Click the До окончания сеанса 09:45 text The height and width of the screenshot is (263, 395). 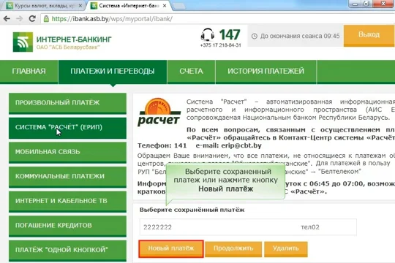(x=300, y=37)
